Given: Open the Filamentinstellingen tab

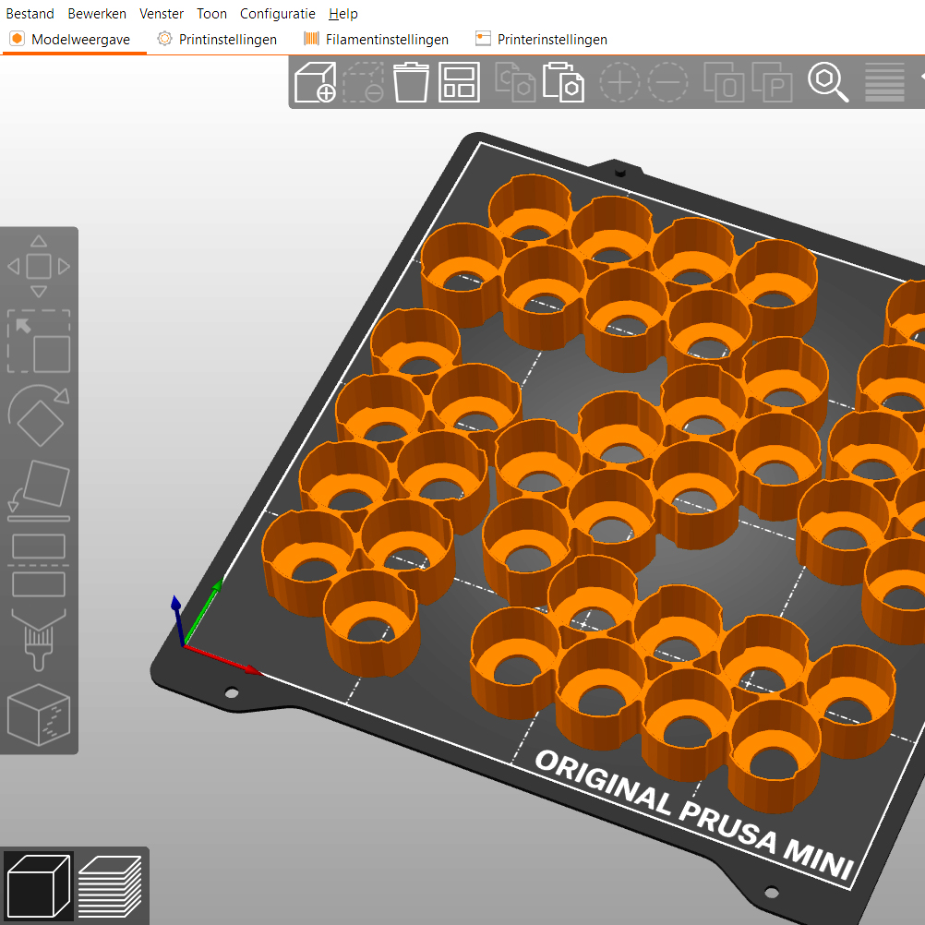Looking at the screenshot, I should [376, 40].
